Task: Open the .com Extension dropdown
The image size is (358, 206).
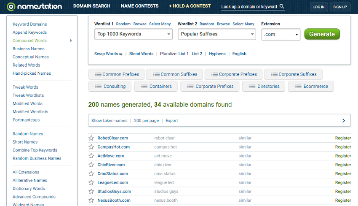Action: tap(281, 34)
